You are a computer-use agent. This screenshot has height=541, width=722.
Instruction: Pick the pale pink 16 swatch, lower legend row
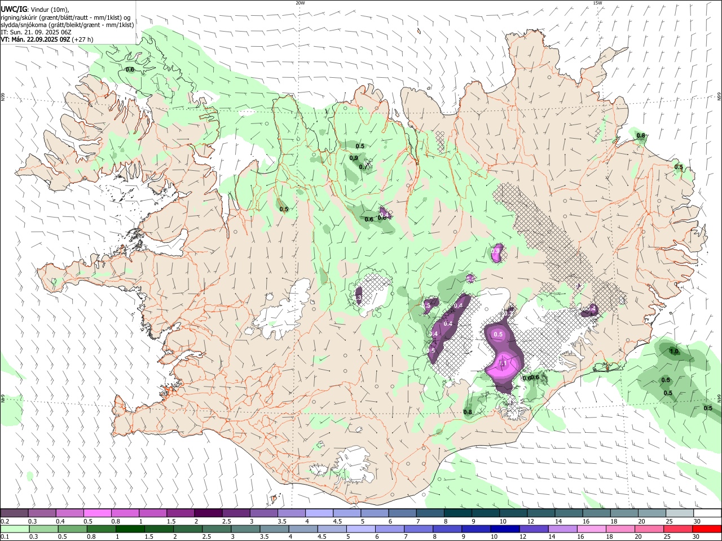pyautogui.click(x=591, y=529)
